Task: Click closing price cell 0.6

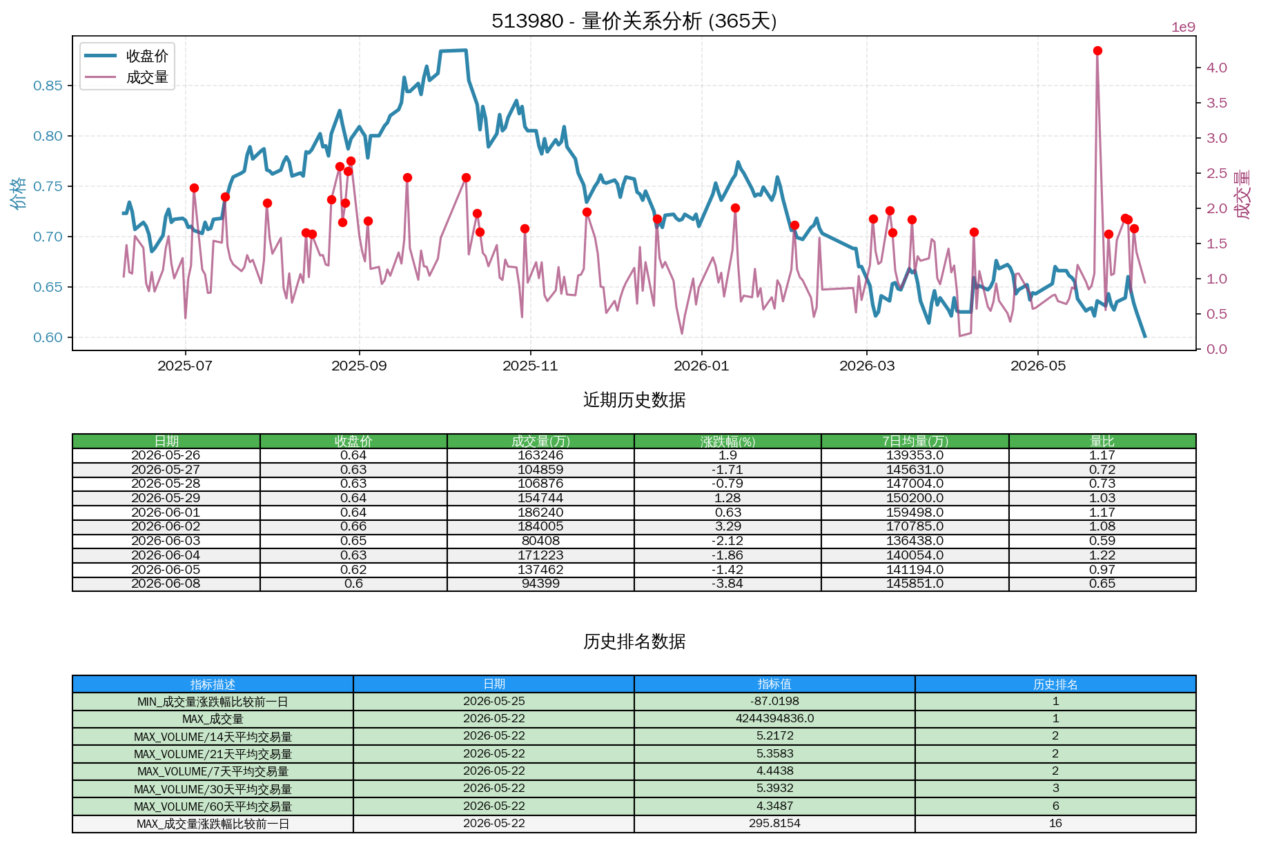Action: (353, 584)
